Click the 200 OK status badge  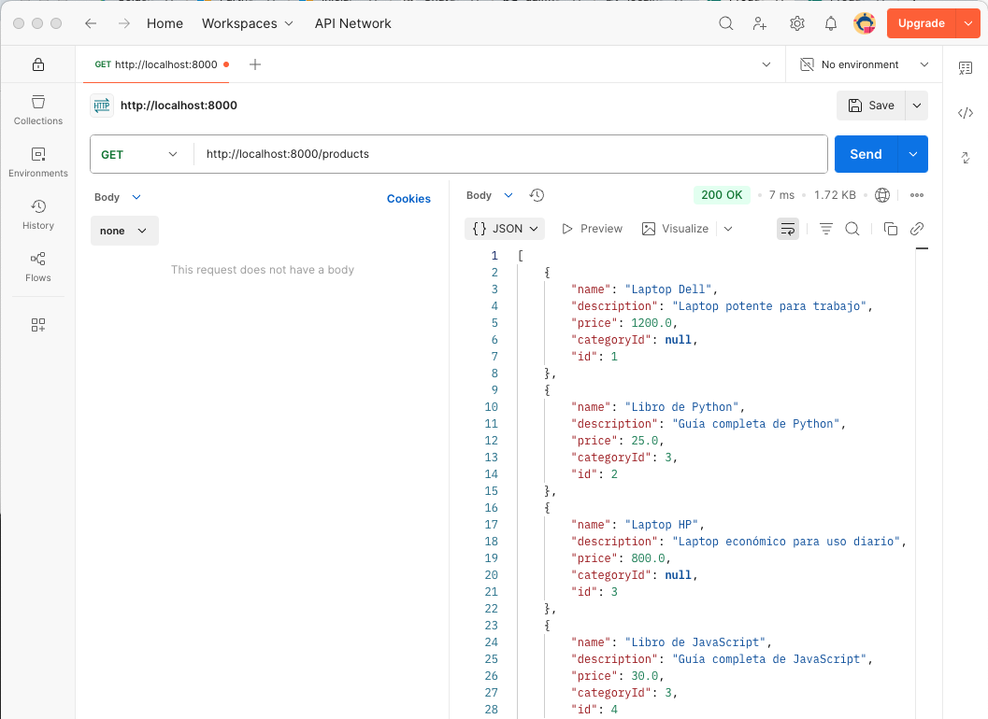pyautogui.click(x=723, y=195)
